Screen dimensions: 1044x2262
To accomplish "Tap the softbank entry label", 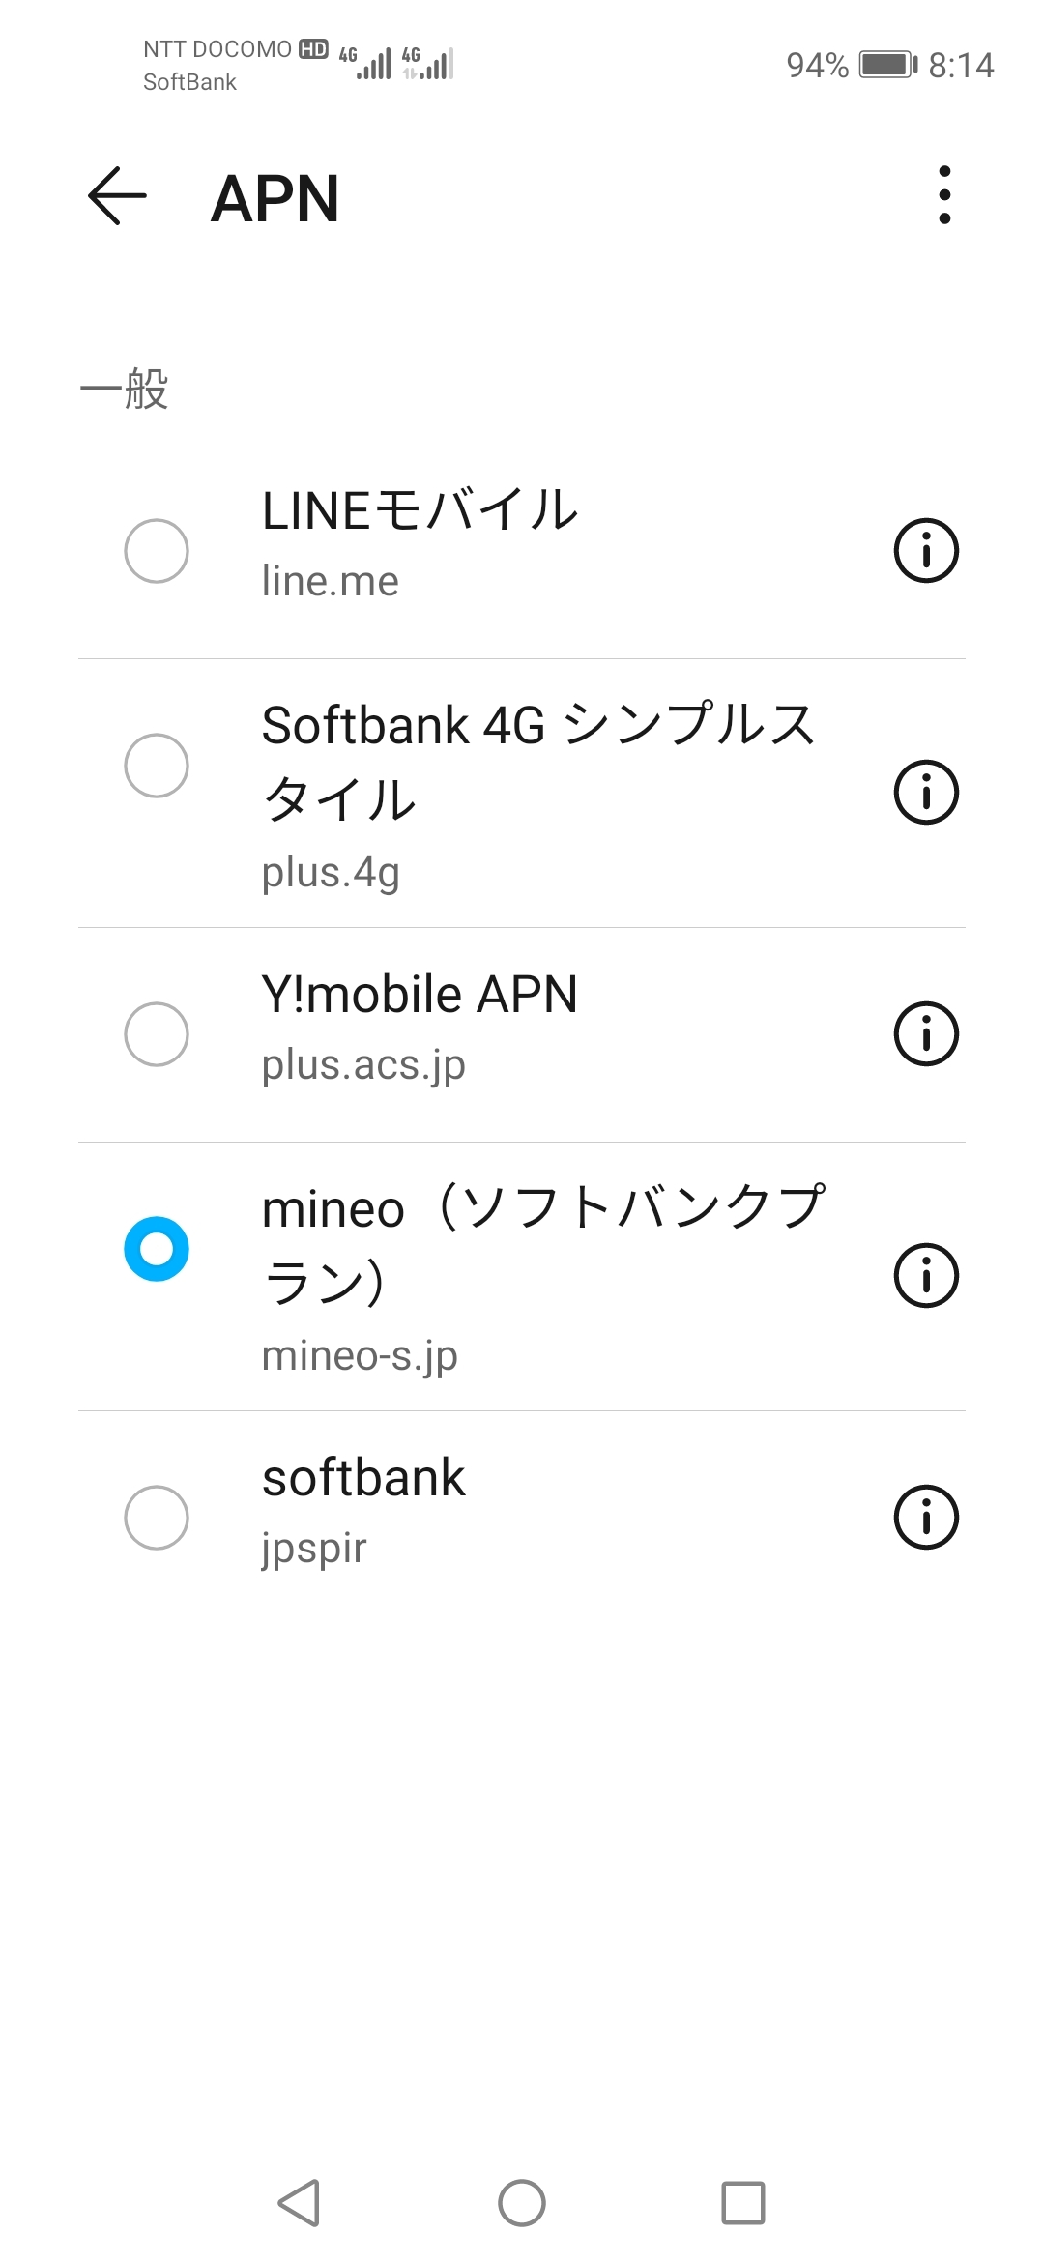I will [363, 1479].
